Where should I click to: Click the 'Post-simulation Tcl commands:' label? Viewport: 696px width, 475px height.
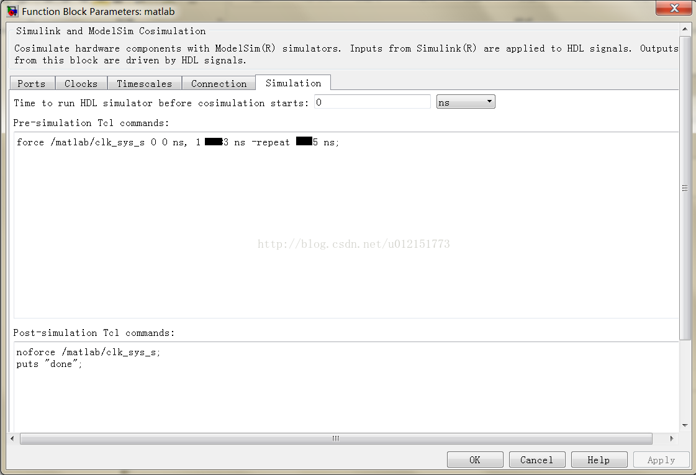[x=94, y=333]
